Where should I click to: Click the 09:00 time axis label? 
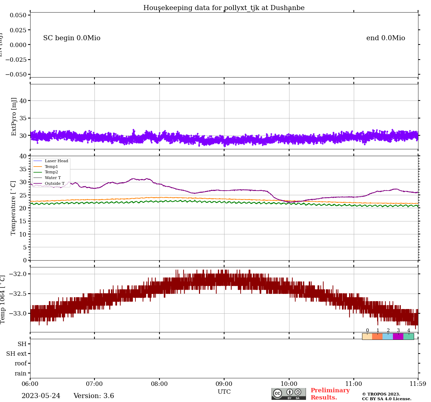click(x=224, y=384)
